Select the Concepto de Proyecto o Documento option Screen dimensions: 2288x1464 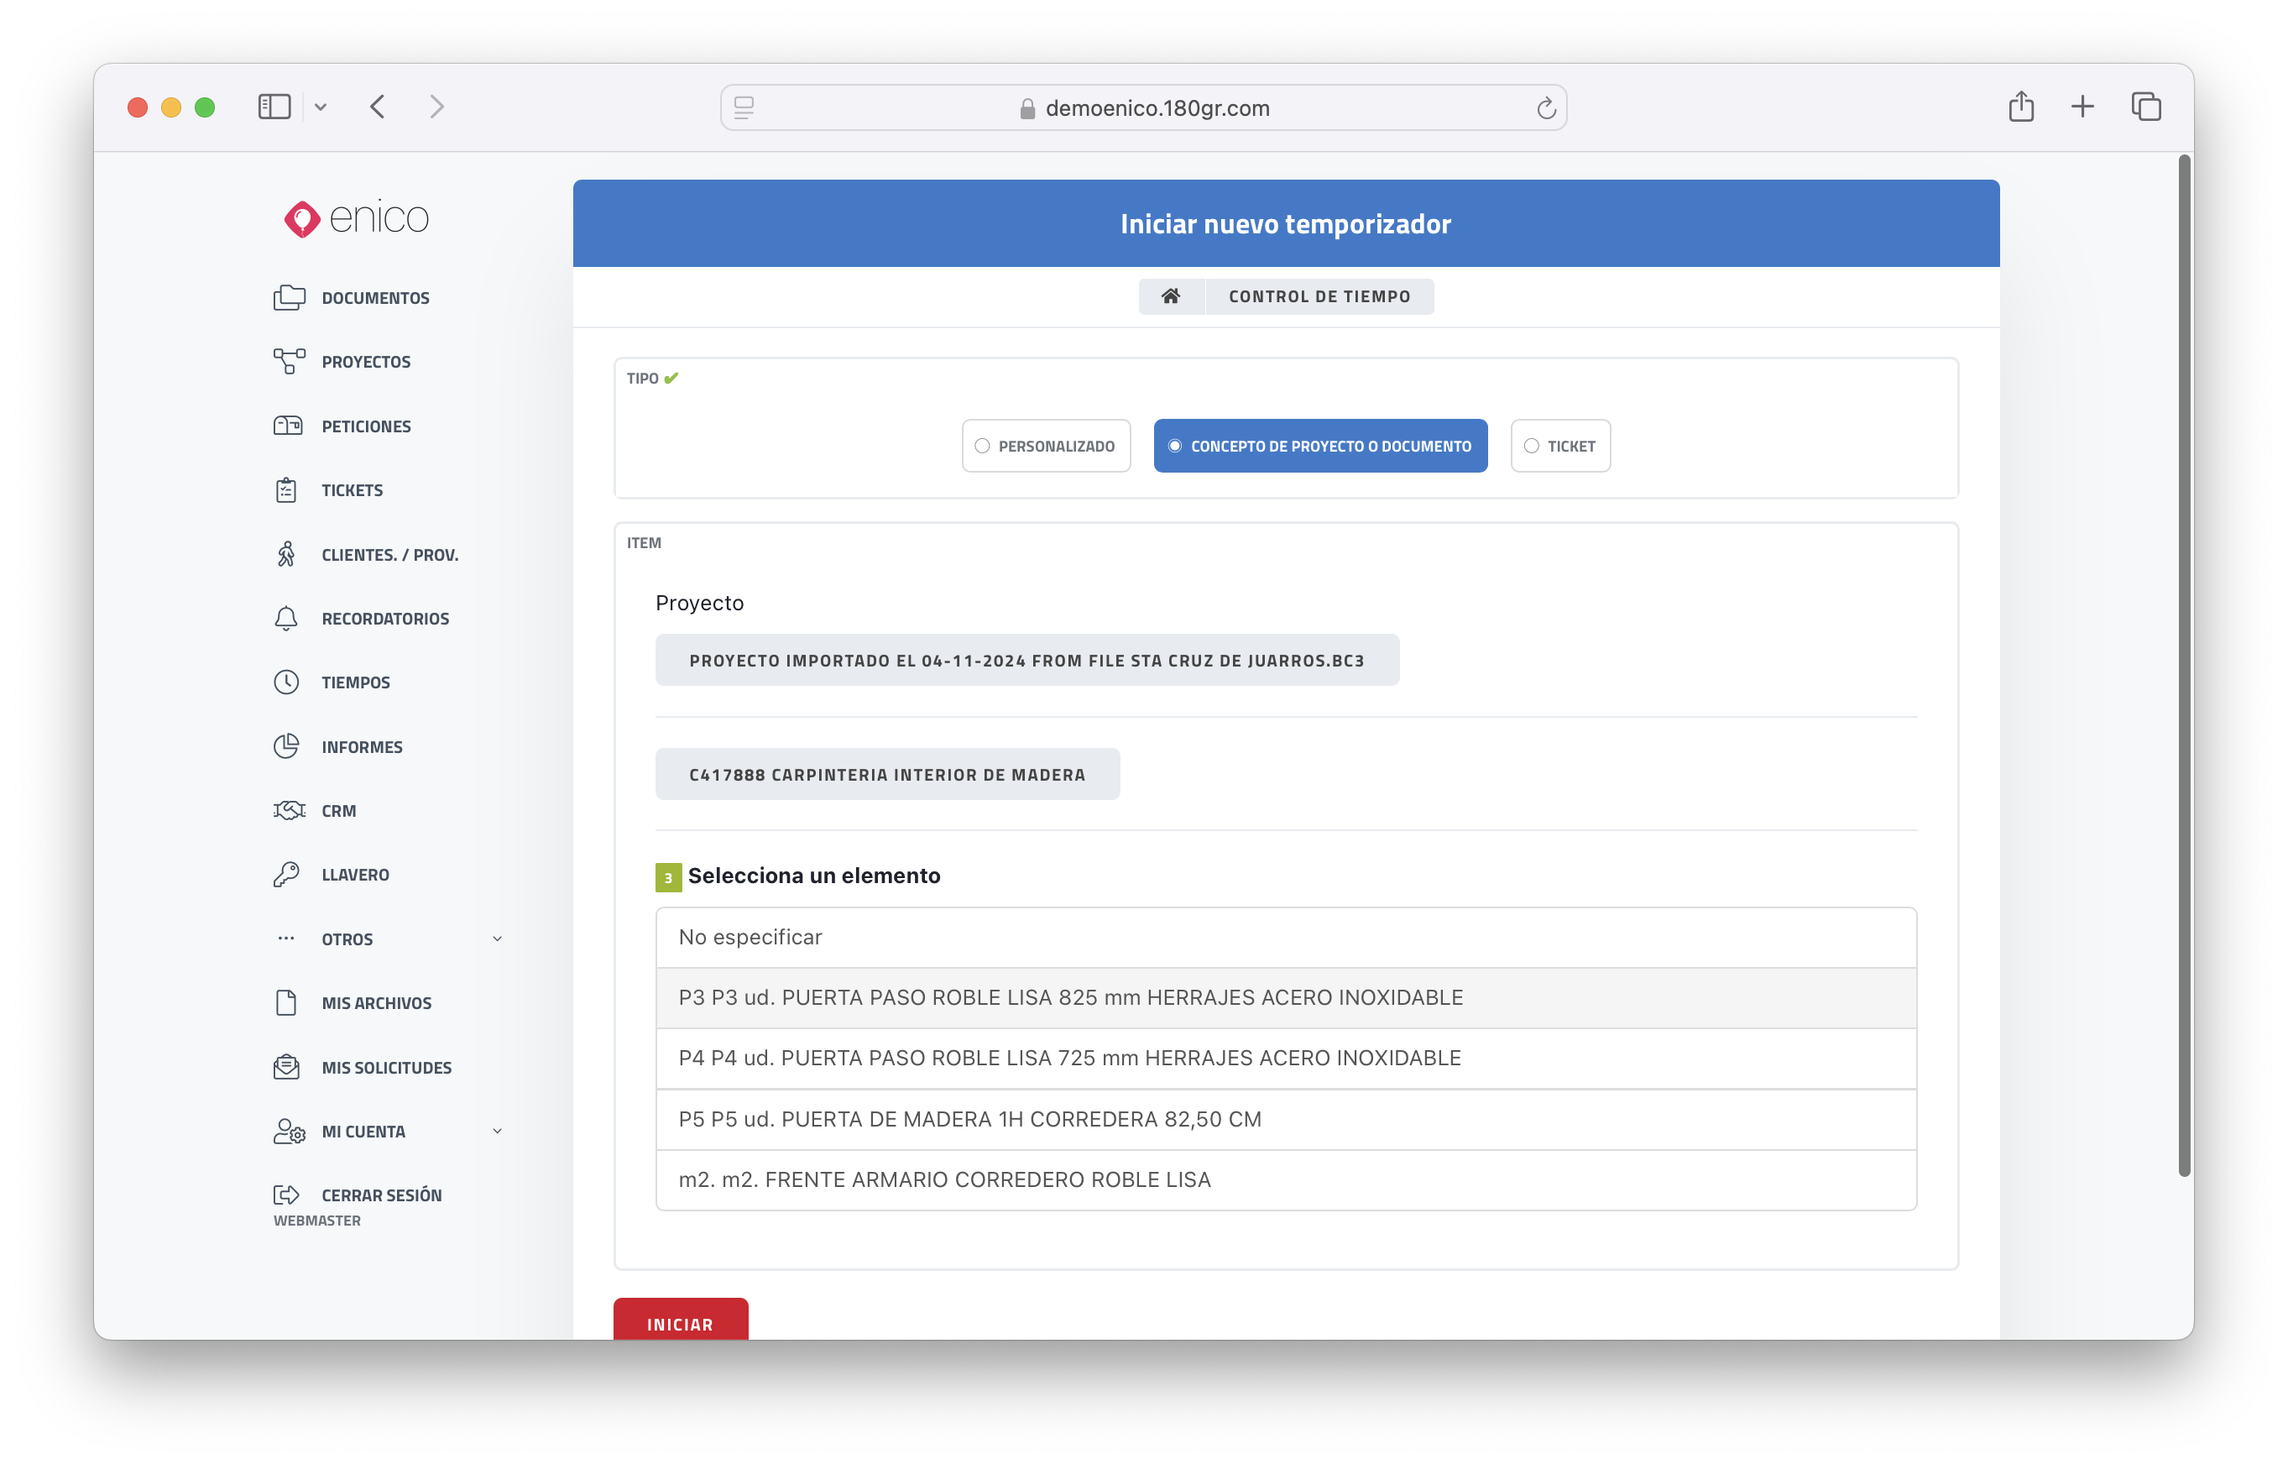point(1319,446)
